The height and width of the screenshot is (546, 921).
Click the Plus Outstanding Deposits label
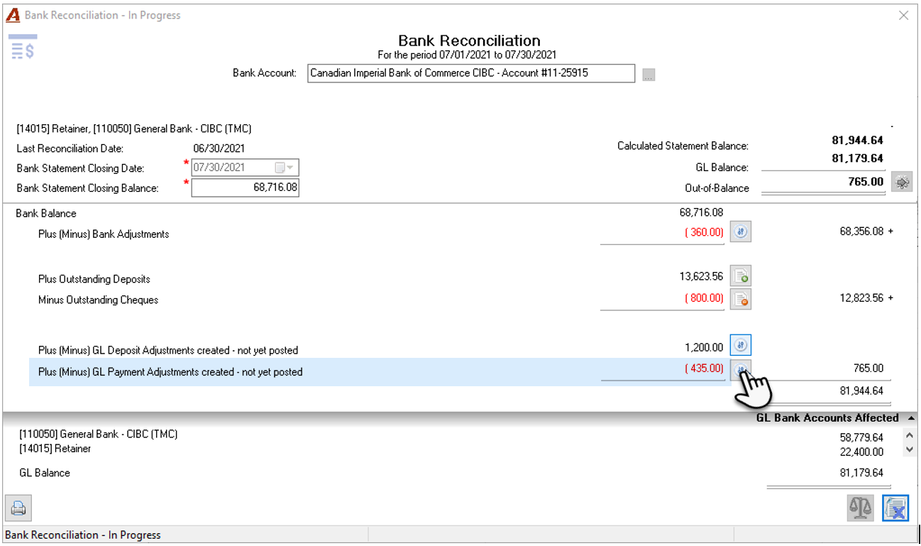tap(94, 279)
